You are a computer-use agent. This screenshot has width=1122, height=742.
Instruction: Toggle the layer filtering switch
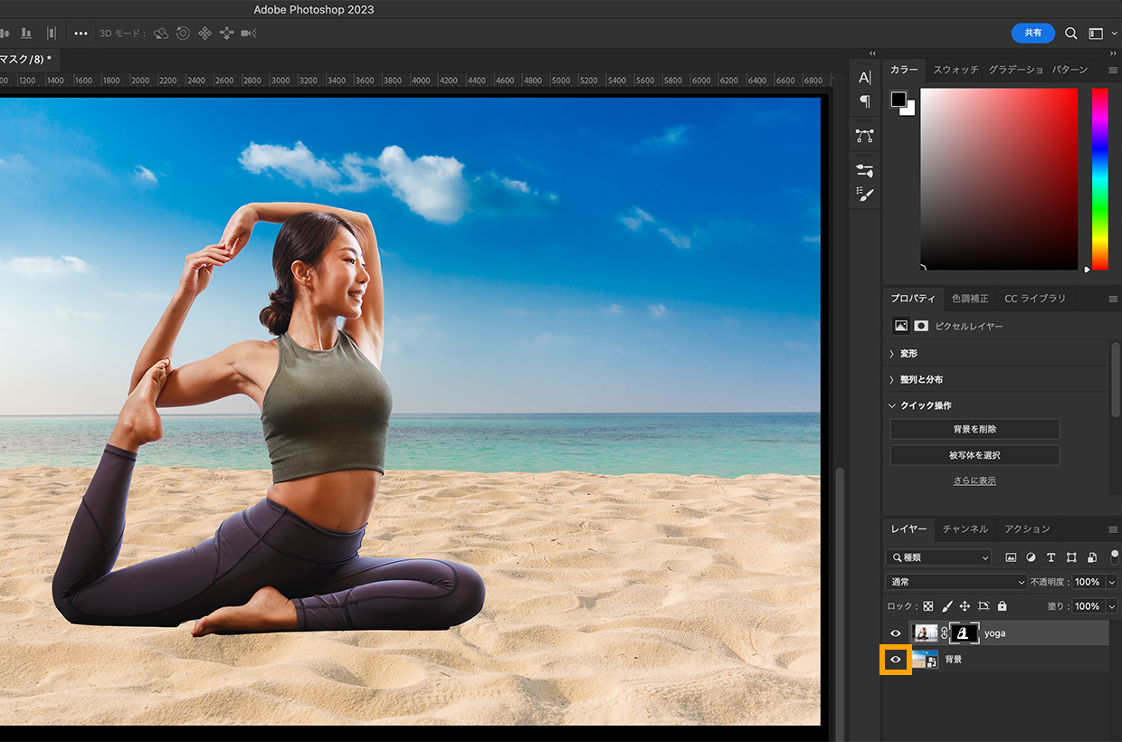click(x=1115, y=556)
